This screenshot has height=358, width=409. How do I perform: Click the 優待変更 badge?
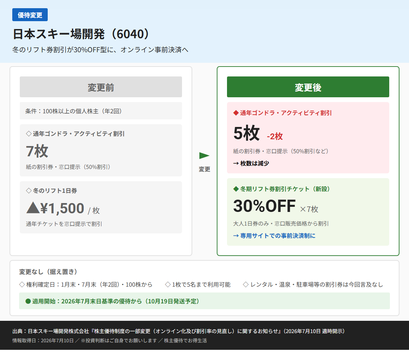pyautogui.click(x=30, y=15)
